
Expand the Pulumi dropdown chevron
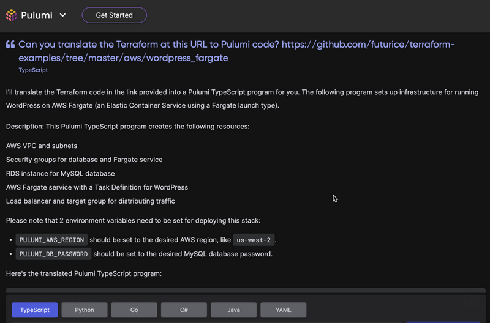tap(63, 15)
